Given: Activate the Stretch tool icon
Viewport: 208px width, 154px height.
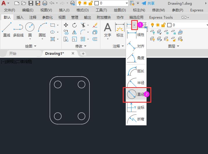Looking at the screenshot, I should 66,39.
